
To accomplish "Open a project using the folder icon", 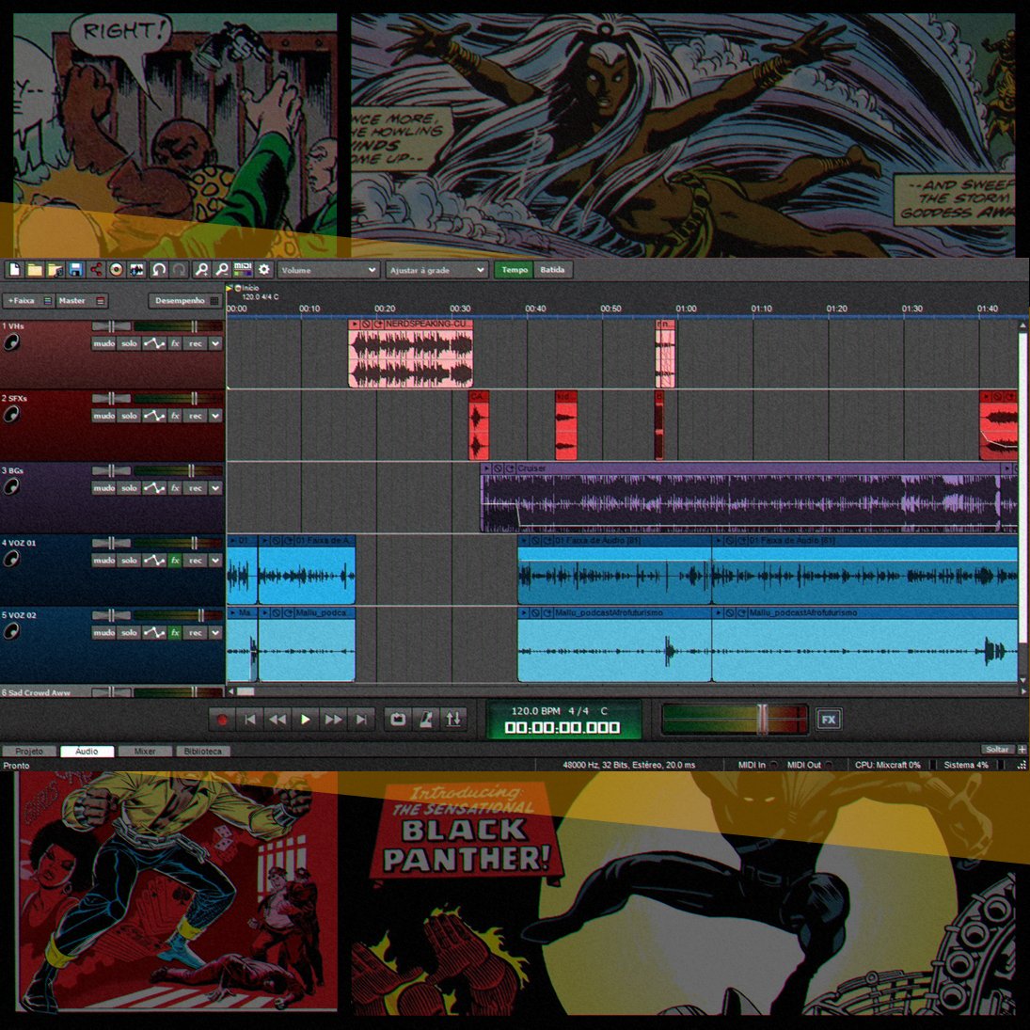I will pos(35,270).
